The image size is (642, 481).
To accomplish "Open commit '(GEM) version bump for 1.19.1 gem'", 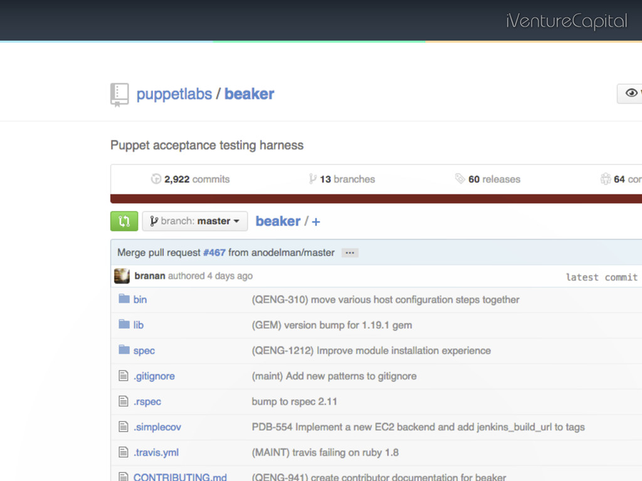I will [x=332, y=325].
